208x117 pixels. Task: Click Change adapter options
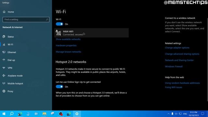pos(177,48)
